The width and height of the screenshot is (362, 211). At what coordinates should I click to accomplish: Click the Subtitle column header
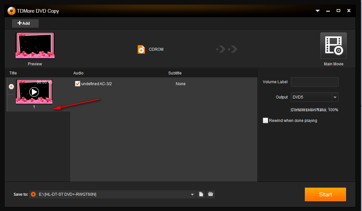175,73
